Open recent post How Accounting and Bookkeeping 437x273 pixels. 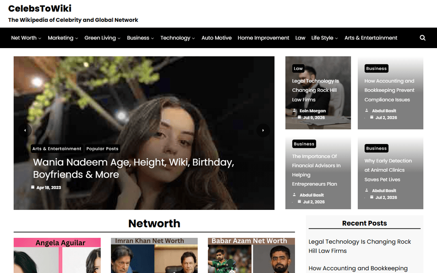point(358,268)
